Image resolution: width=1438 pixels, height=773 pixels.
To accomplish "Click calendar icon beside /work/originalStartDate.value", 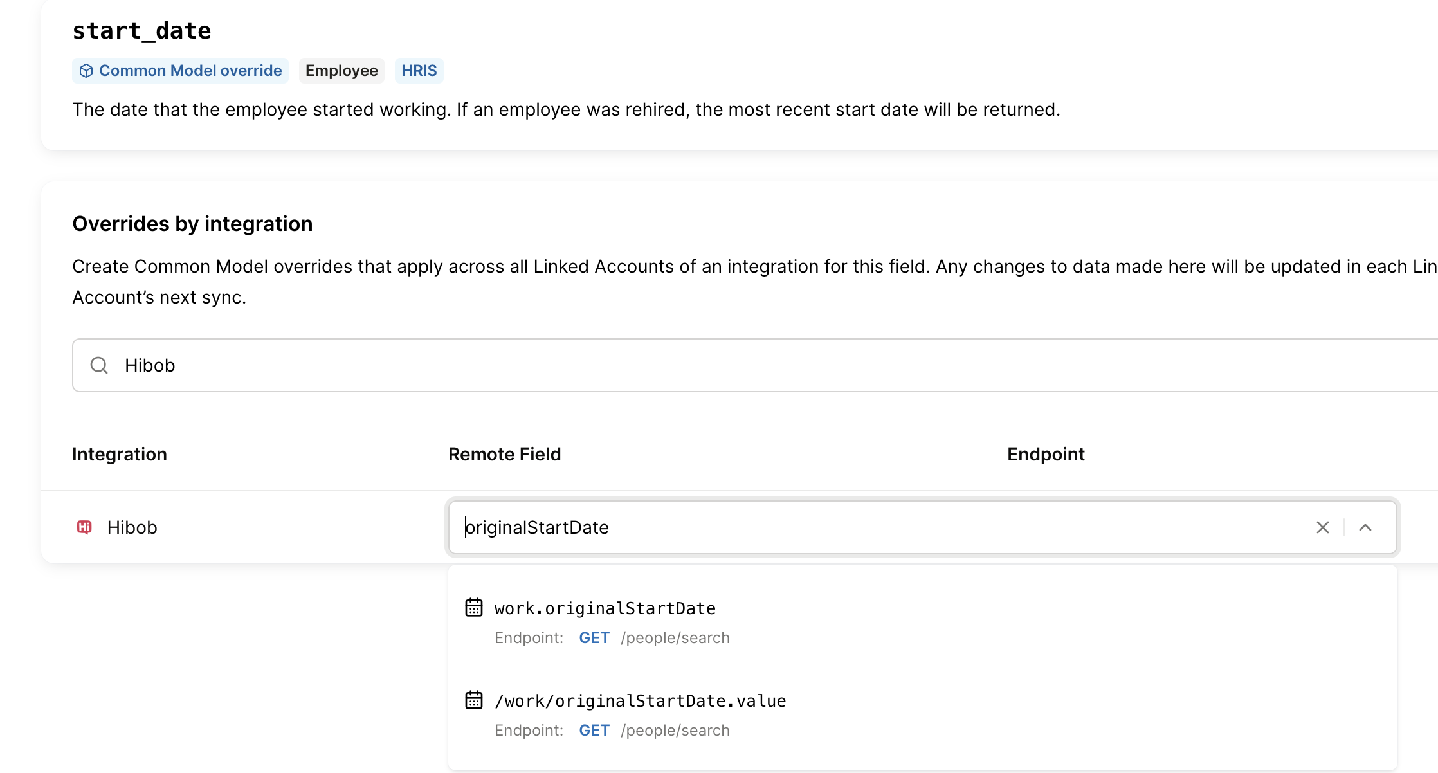I will pyautogui.click(x=474, y=700).
